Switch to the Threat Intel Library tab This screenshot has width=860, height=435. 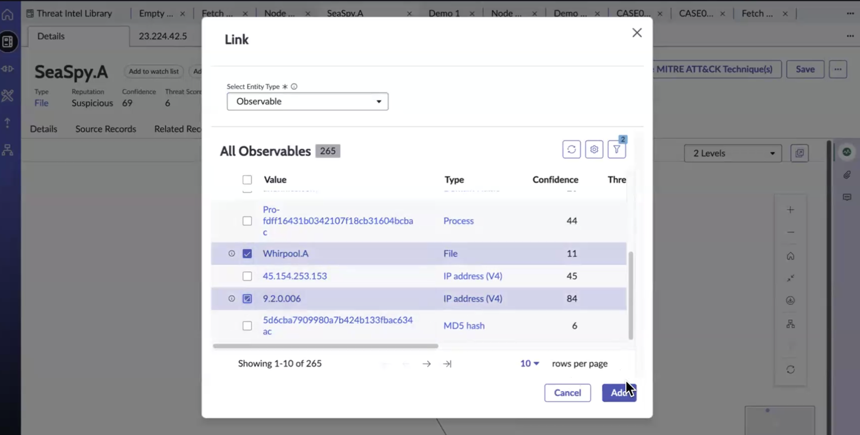(x=69, y=14)
